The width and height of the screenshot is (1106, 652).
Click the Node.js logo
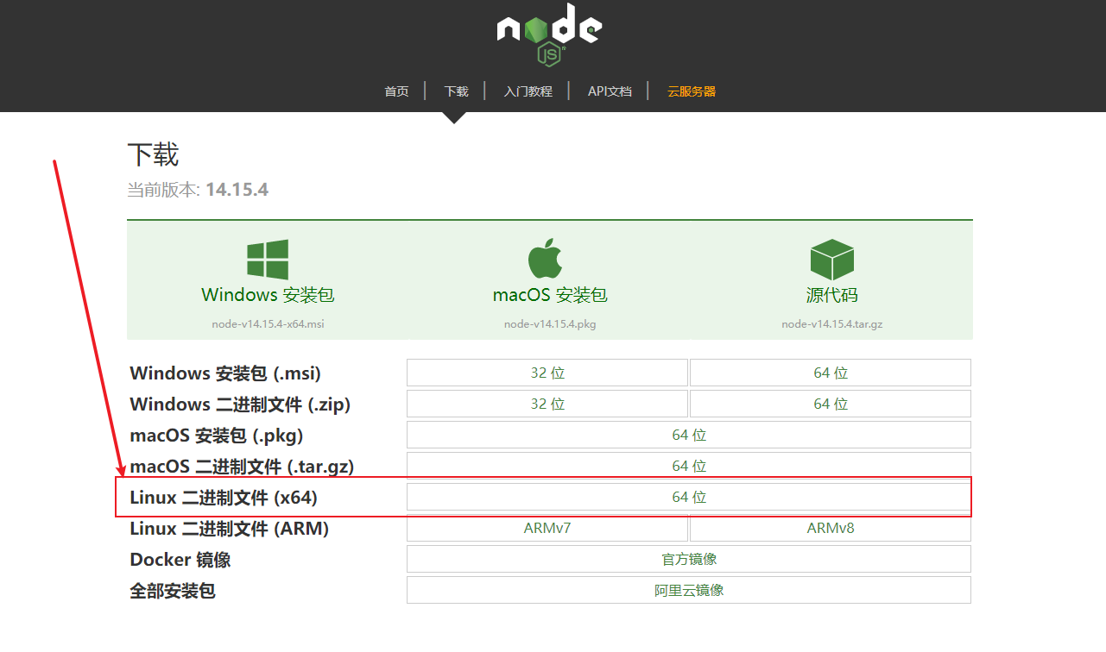549,34
